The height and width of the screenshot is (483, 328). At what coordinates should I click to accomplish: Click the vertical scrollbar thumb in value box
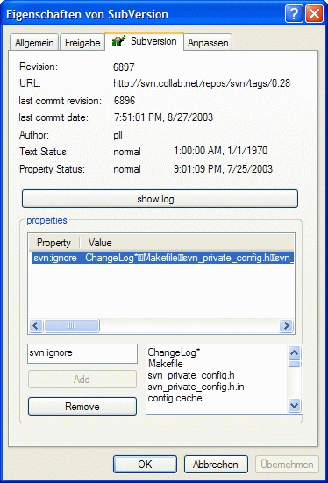[x=294, y=364]
